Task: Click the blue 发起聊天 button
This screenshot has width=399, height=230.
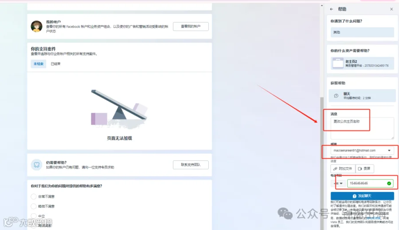Action: 362,196
